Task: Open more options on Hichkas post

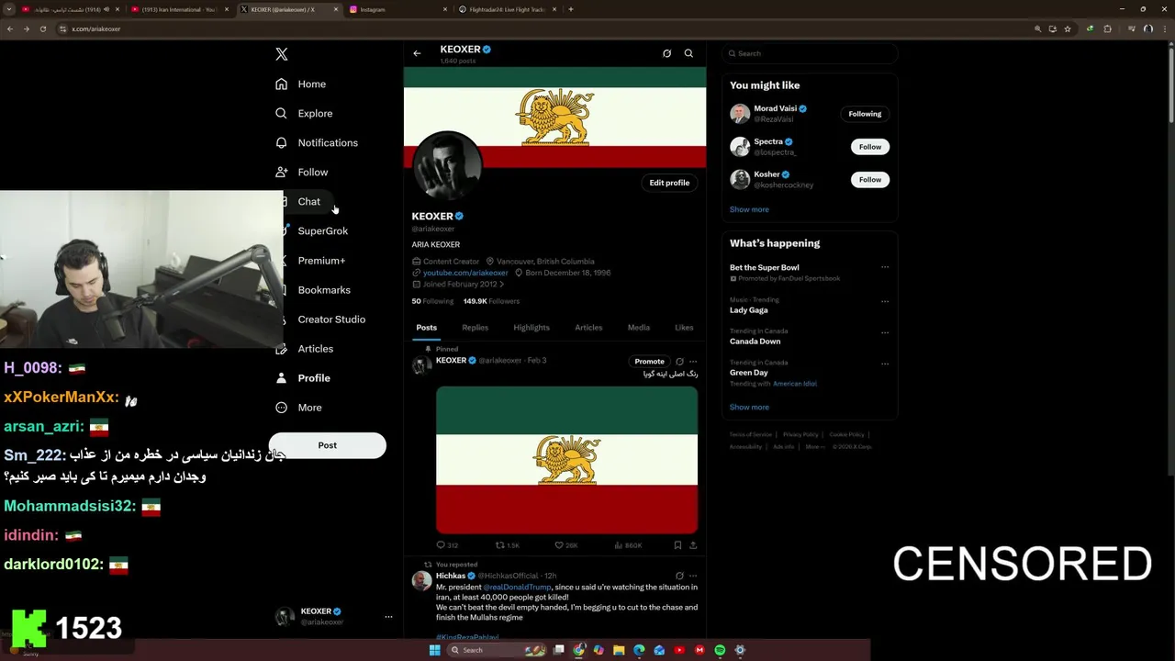Action: pyautogui.click(x=693, y=576)
